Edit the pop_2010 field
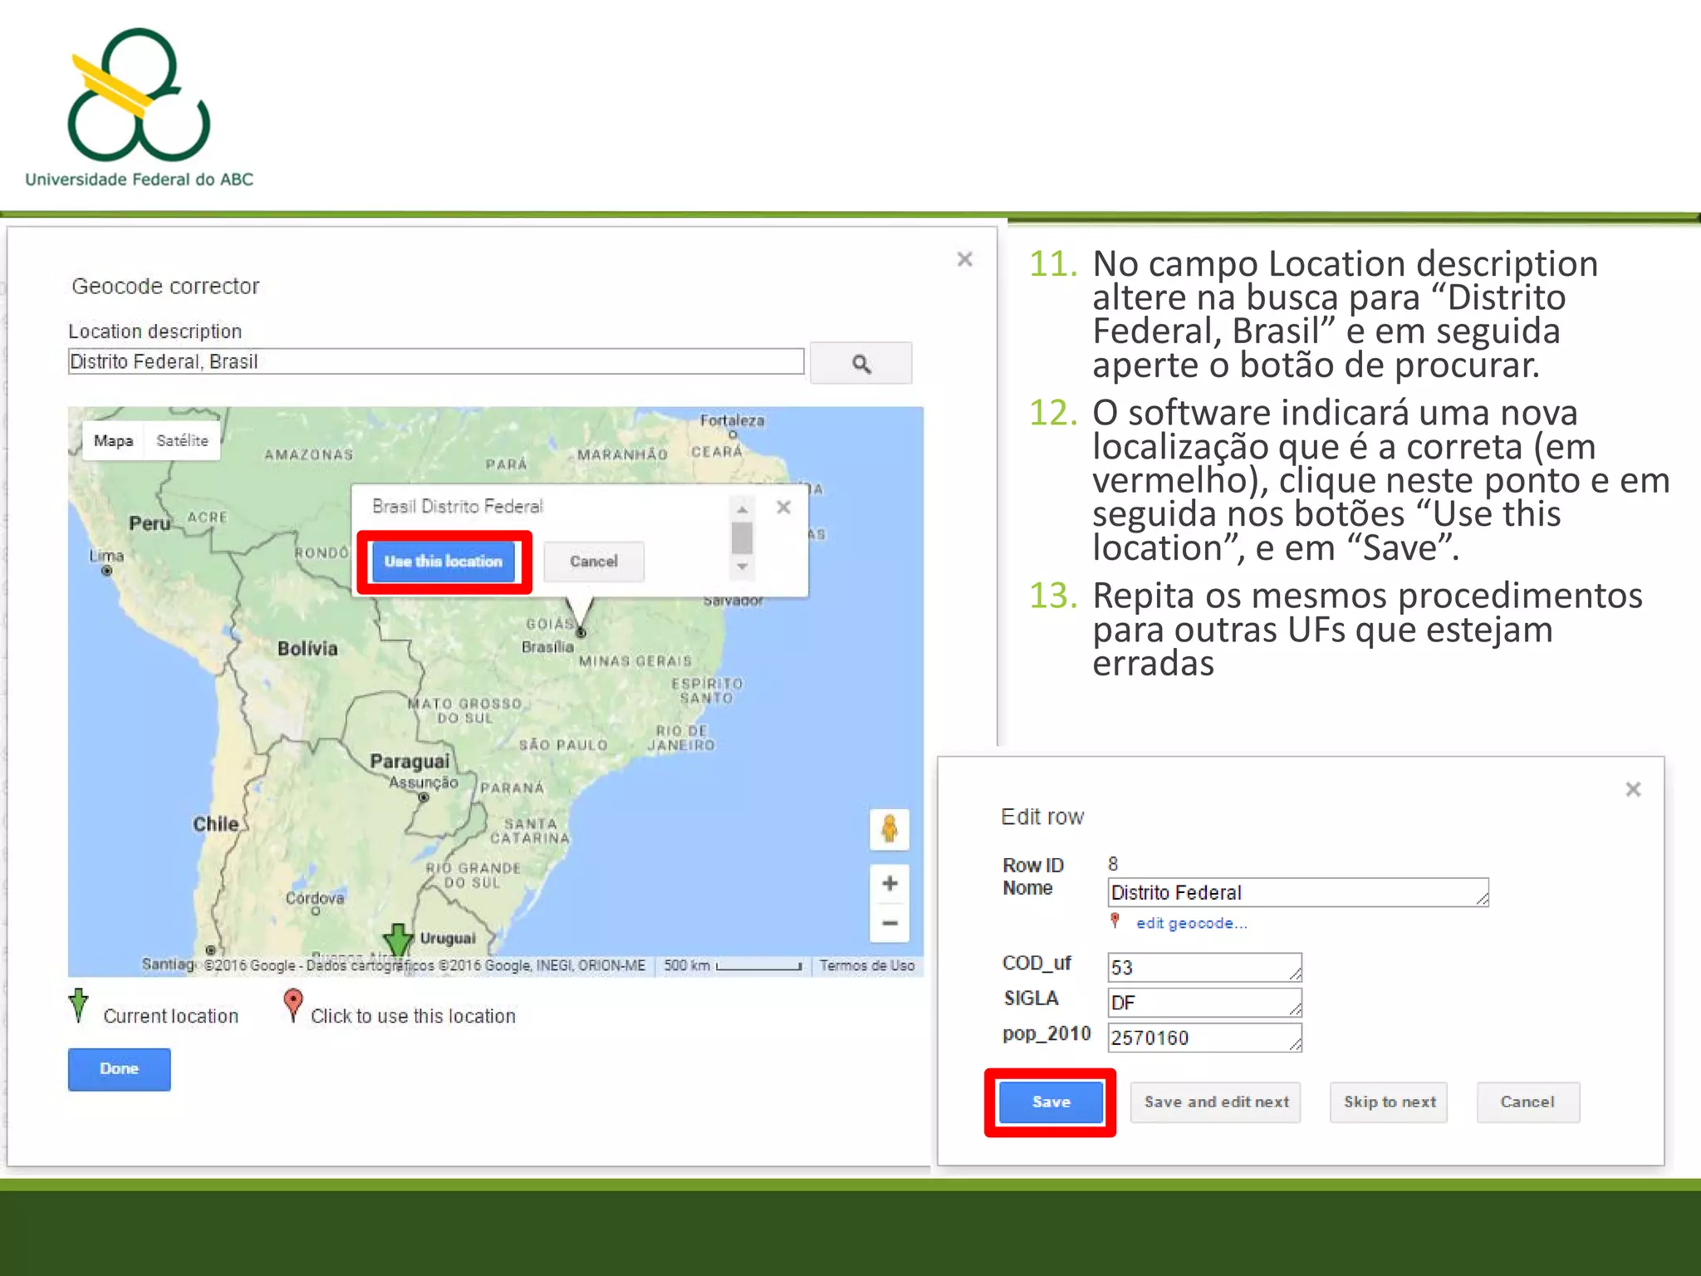Screen dimensions: 1701x1276 coord(1204,1038)
